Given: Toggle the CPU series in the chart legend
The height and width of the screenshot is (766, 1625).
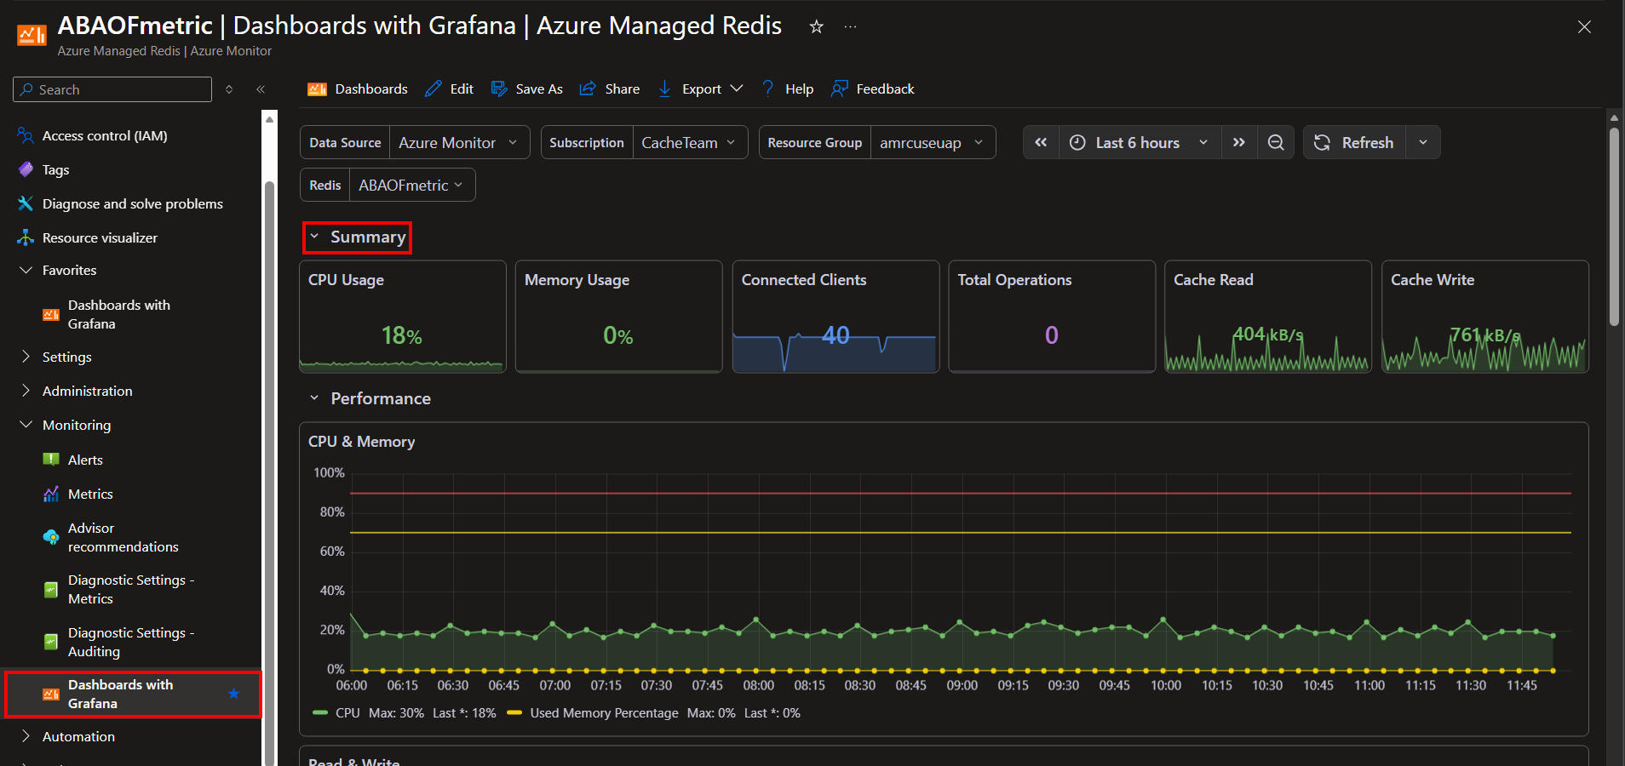Looking at the screenshot, I should 336,712.
